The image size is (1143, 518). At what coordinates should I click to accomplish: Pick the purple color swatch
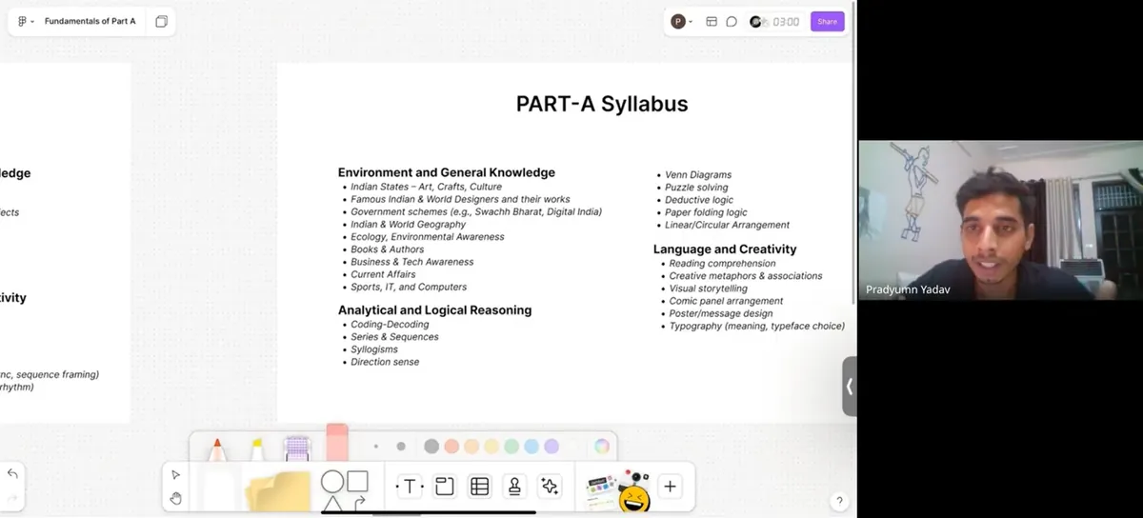pos(551,446)
